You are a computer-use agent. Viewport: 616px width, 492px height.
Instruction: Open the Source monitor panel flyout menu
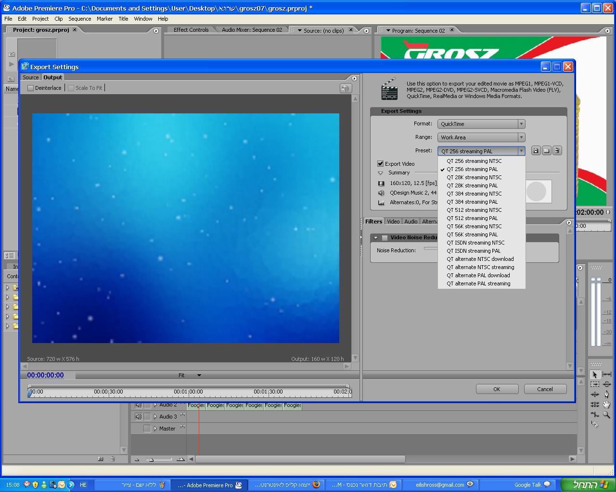pos(366,31)
